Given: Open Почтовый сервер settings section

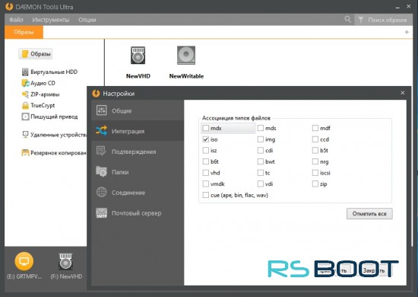Looking at the screenshot, I should point(138,213).
